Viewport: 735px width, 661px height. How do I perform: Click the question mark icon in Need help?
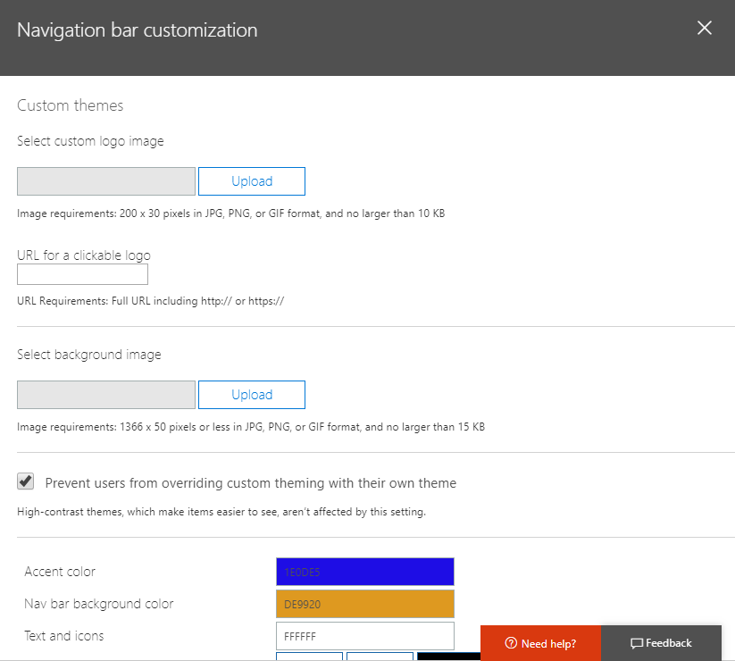coord(511,643)
